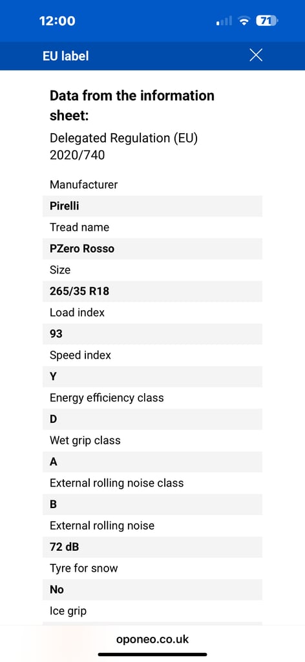Tap the 72 dB noise value
Screen dimensions: 305x662
coord(152,547)
